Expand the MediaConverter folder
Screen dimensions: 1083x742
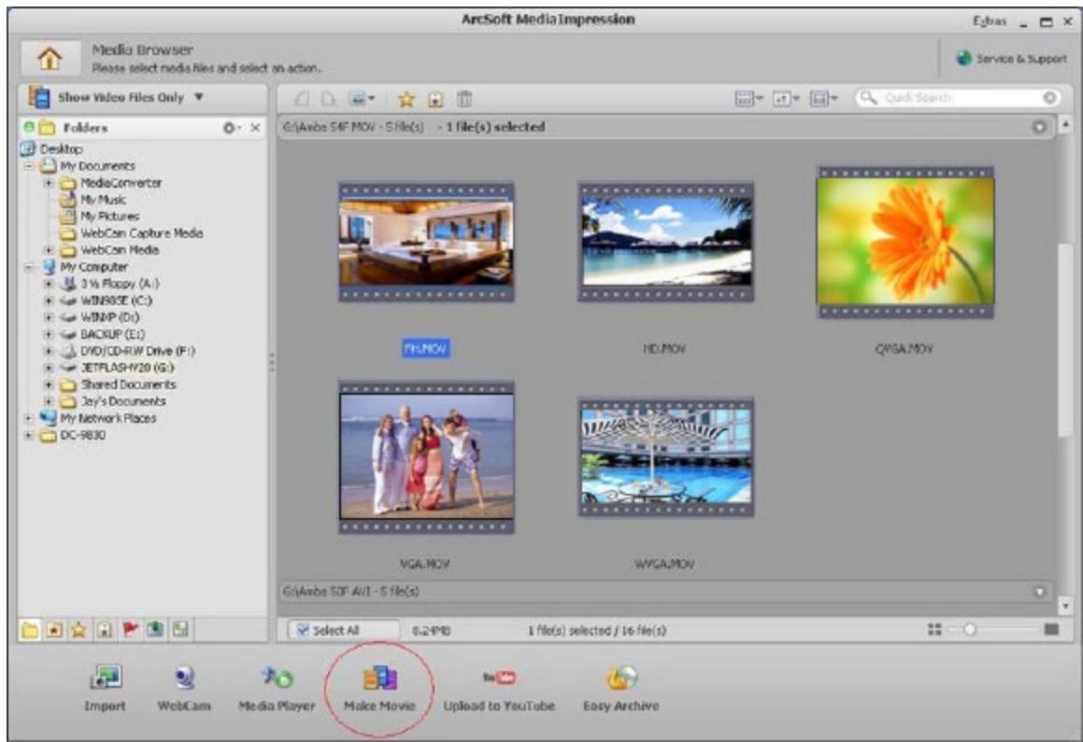click(x=49, y=184)
